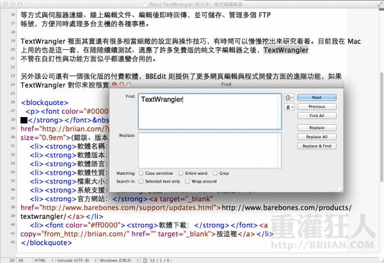The width and height of the screenshot is (384, 263).
Task: Minimize the Find dialog with yellow button
Action: 122,84
